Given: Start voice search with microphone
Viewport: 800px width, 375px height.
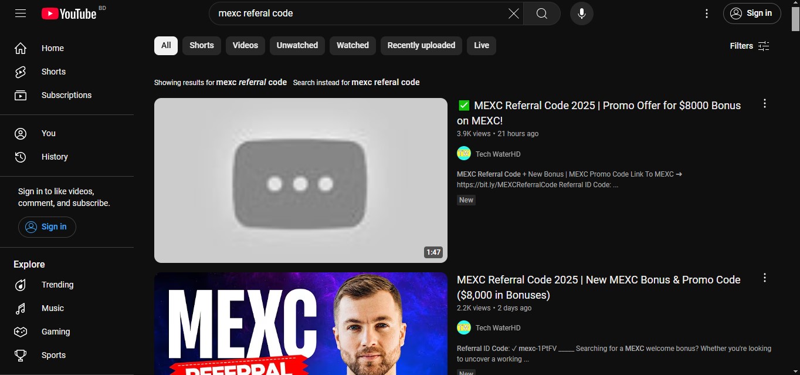Looking at the screenshot, I should click(x=581, y=13).
